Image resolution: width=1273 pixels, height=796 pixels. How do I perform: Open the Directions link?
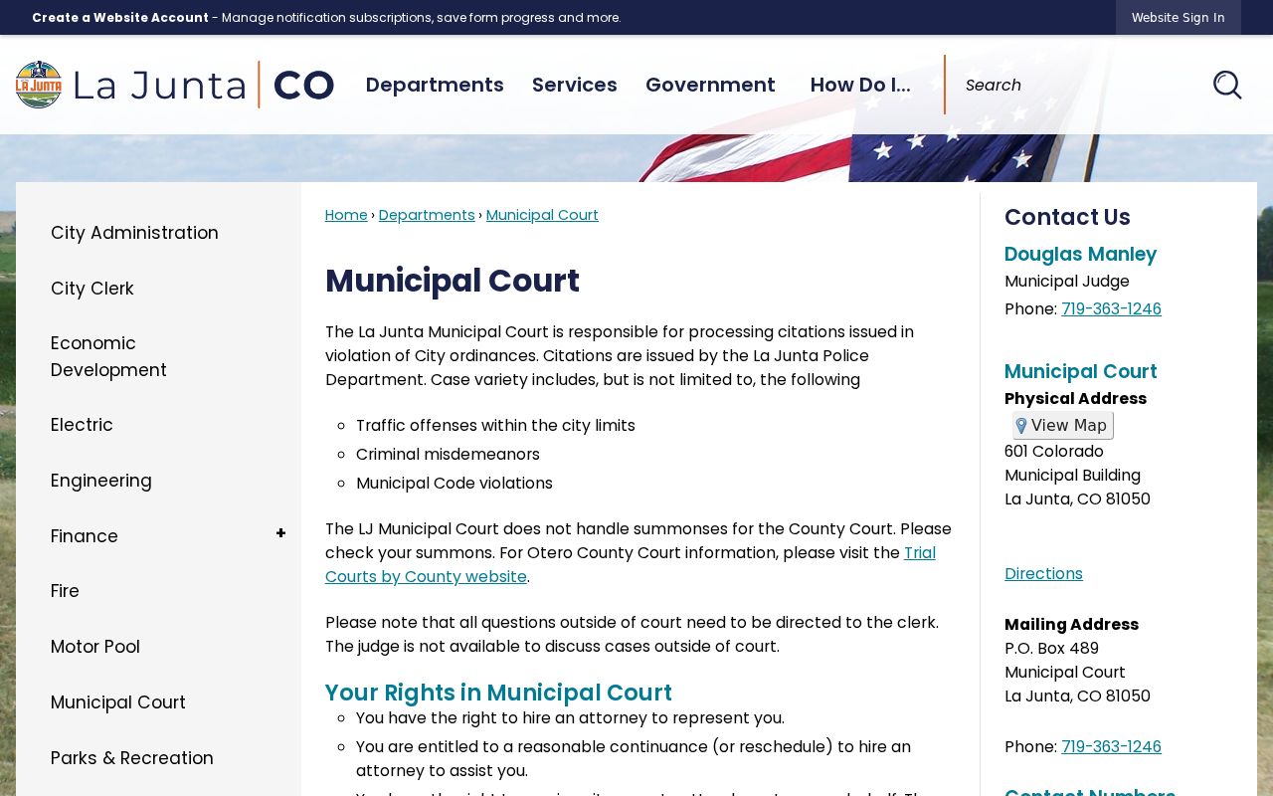[1043, 574]
